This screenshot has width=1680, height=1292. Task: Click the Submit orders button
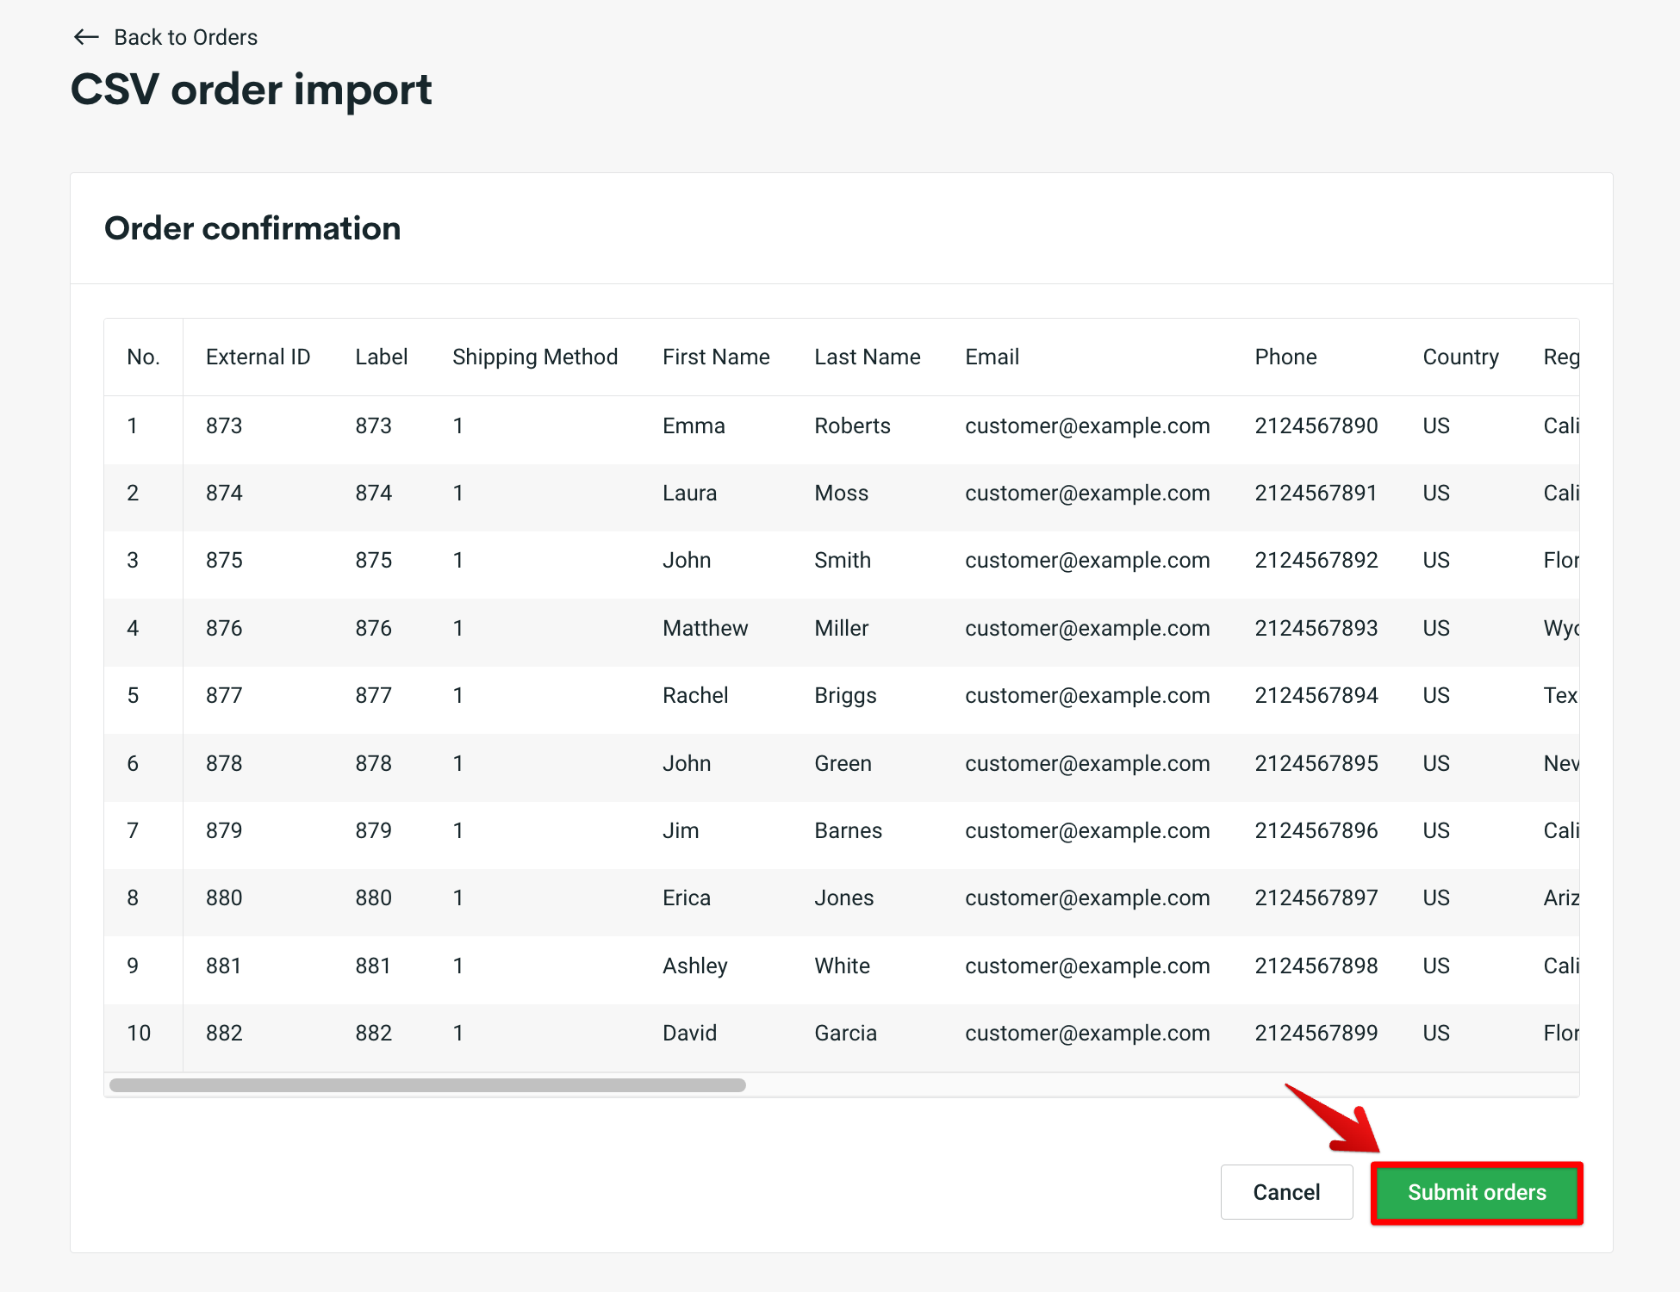click(x=1476, y=1192)
